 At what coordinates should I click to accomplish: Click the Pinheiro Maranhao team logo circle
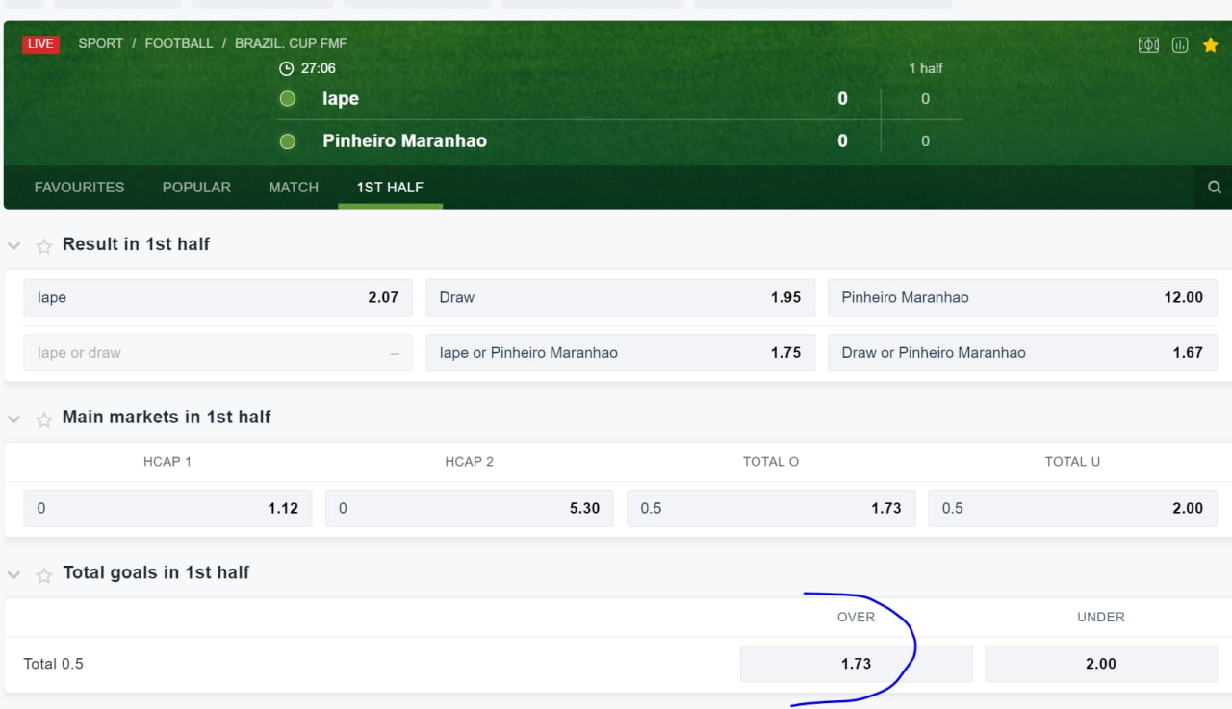[287, 141]
